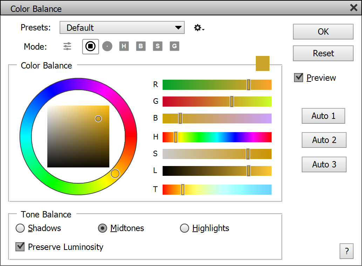Switch to the H mode icon
Viewport: 362px width, 266px height.
(124, 46)
